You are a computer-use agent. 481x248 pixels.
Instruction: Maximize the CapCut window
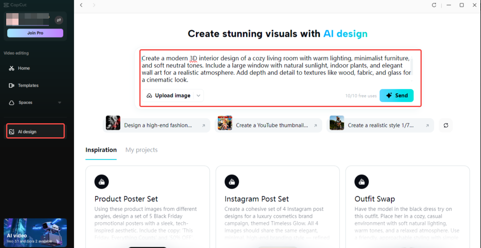coord(462,5)
